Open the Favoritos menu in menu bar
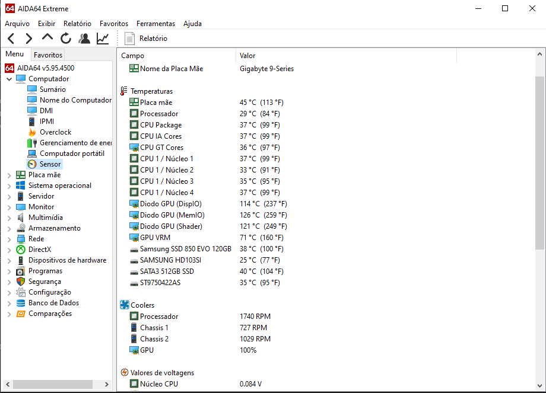The width and height of the screenshot is (546, 393). tap(114, 24)
